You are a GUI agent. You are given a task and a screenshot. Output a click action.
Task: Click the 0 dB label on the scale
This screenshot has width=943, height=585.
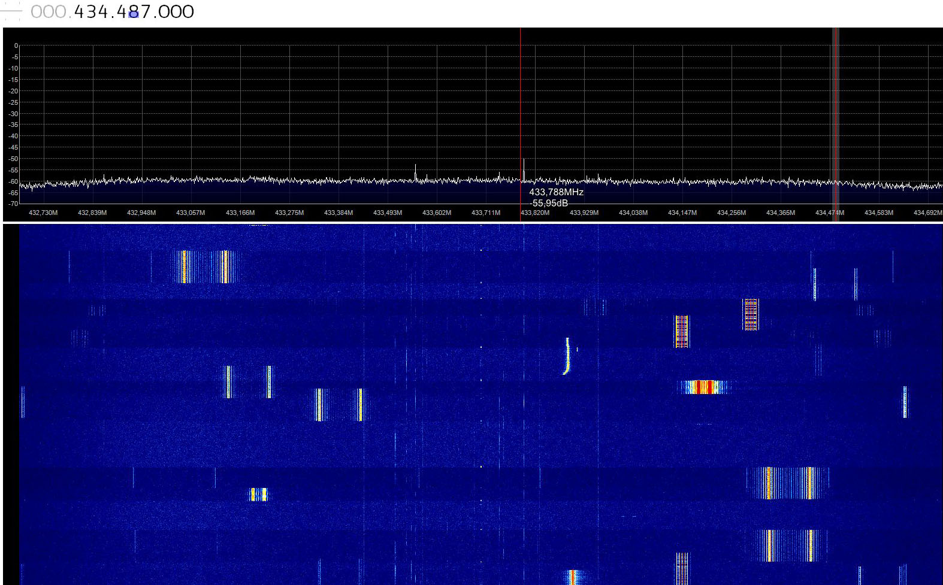click(16, 46)
